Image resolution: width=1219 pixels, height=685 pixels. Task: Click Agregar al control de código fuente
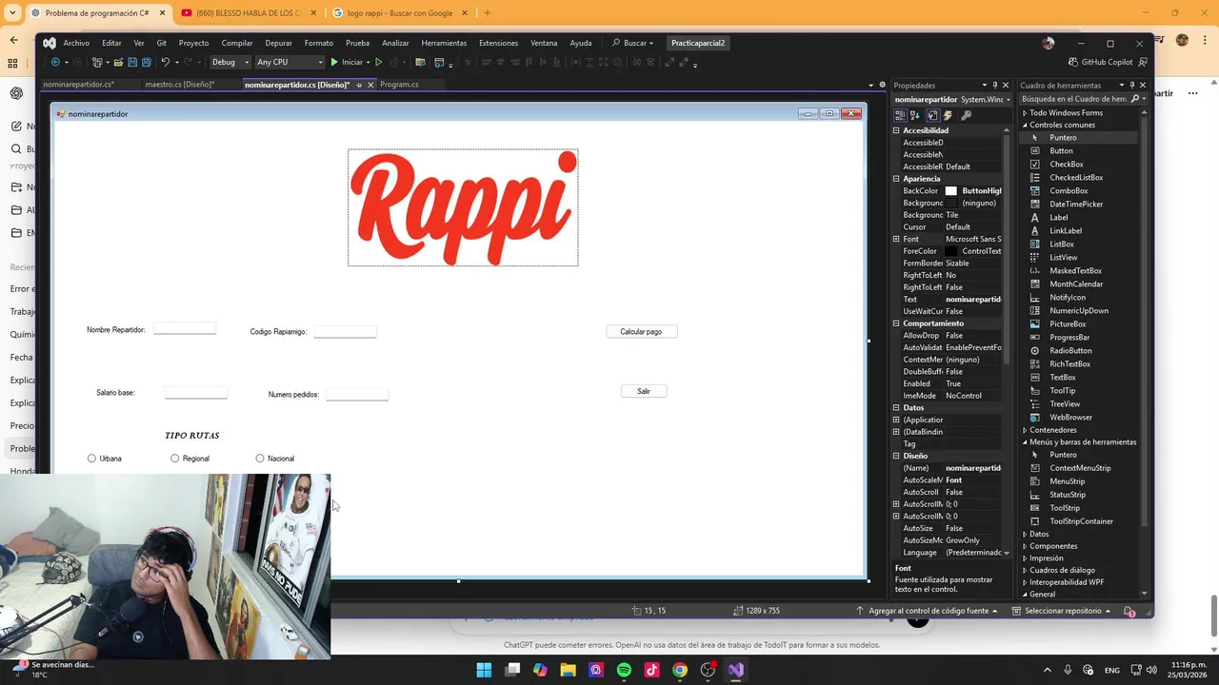[x=928, y=611]
